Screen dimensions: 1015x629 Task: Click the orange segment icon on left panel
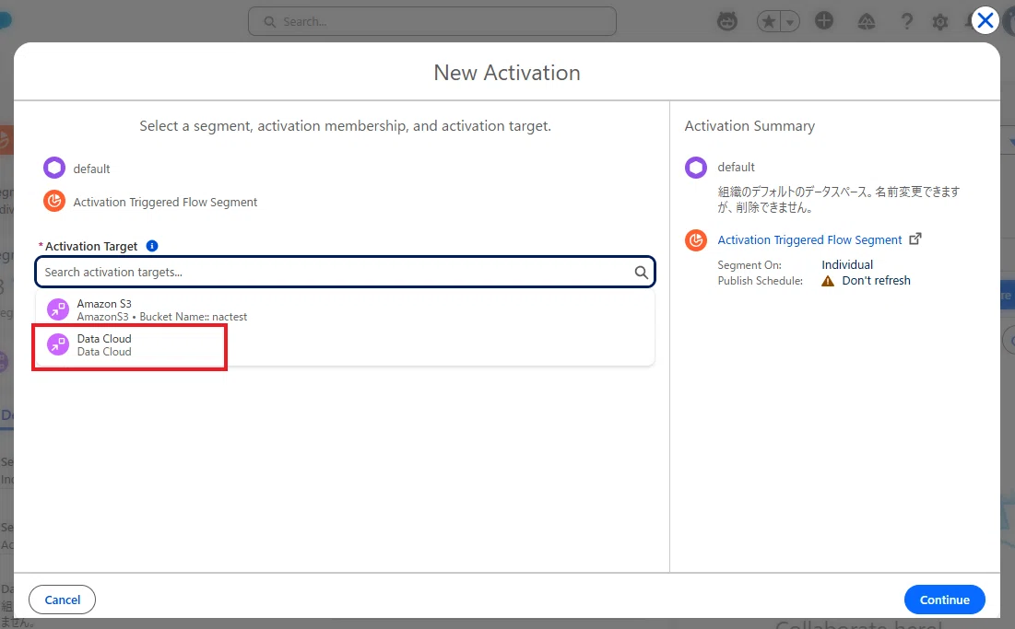[x=54, y=201]
